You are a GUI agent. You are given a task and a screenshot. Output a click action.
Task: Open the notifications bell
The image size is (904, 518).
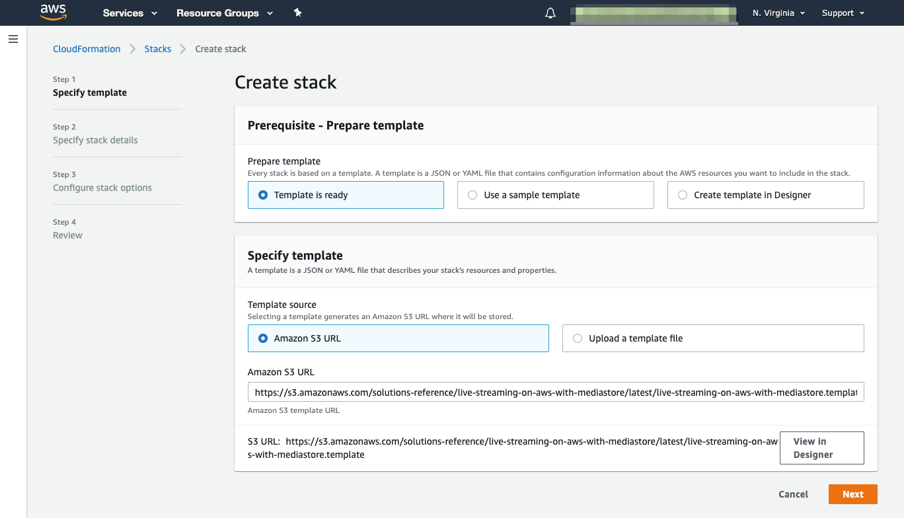(x=550, y=13)
